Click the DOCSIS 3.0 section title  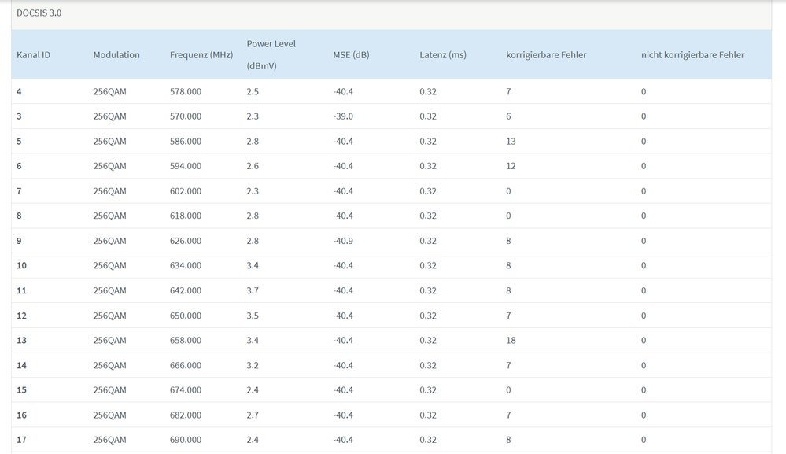39,13
